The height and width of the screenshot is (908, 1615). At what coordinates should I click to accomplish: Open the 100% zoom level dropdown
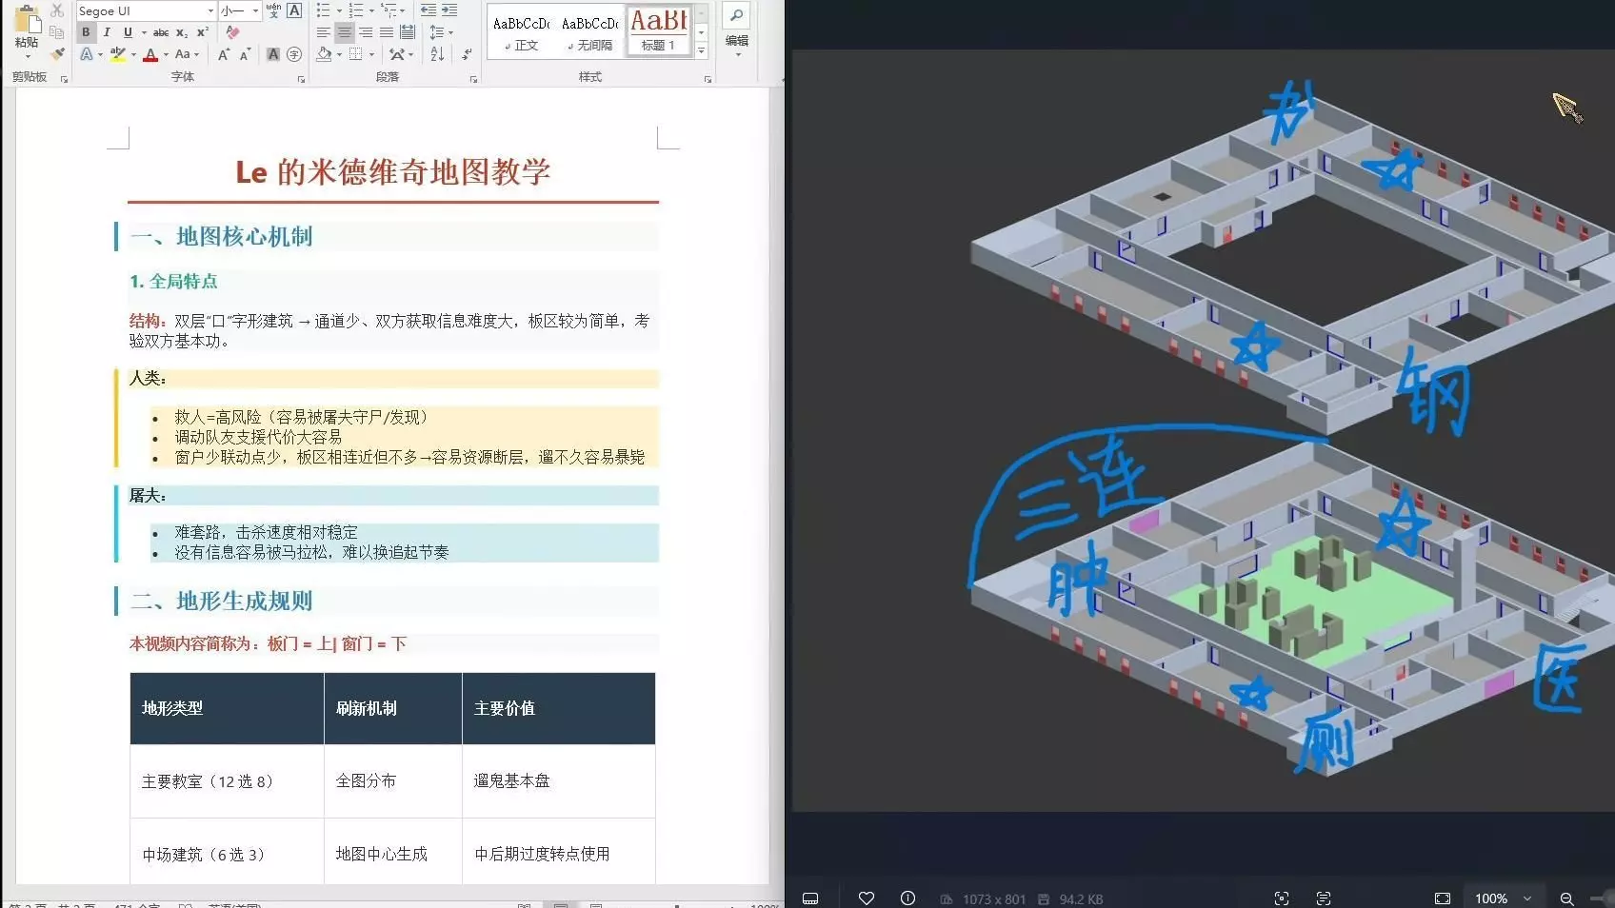coord(1504,898)
